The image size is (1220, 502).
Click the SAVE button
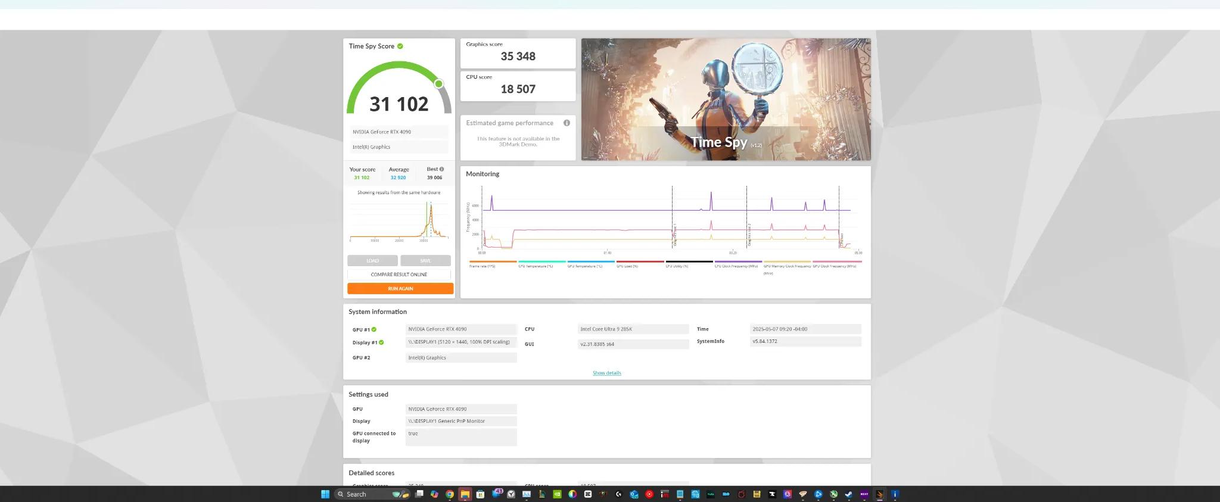point(425,260)
